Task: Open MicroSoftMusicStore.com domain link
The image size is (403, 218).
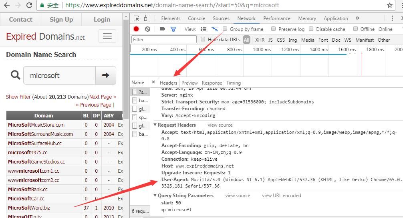Action: (x=36, y=125)
